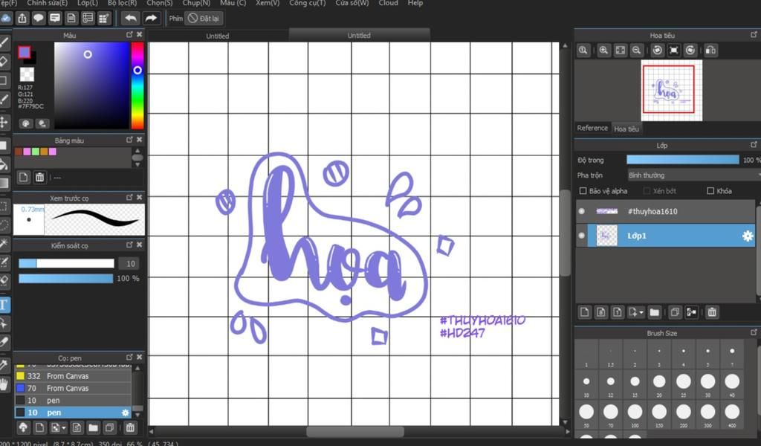Select the Magic Wand tool

pyautogui.click(x=4, y=243)
